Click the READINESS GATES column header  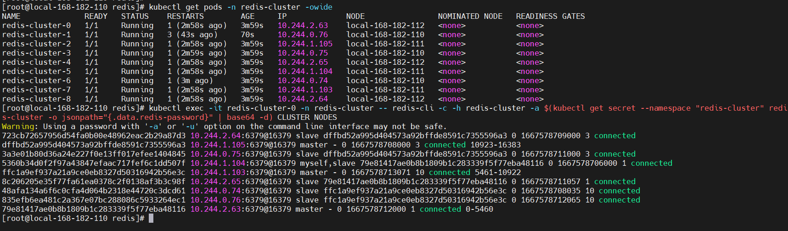[551, 16]
